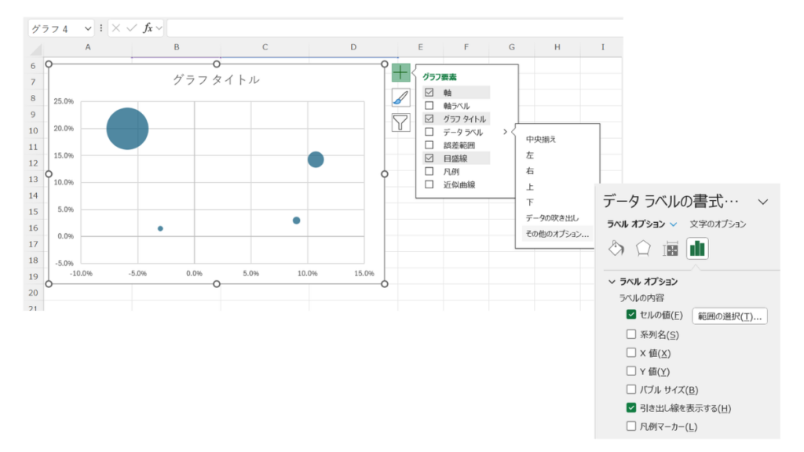The width and height of the screenshot is (804, 452).
Task: Open the format pane options dropdown chevron
Action: [x=762, y=201]
